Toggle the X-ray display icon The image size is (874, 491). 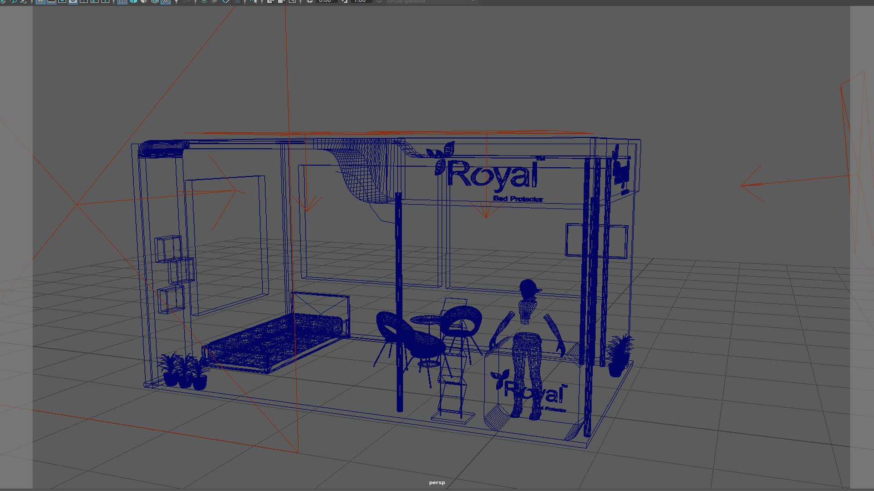coord(270,1)
